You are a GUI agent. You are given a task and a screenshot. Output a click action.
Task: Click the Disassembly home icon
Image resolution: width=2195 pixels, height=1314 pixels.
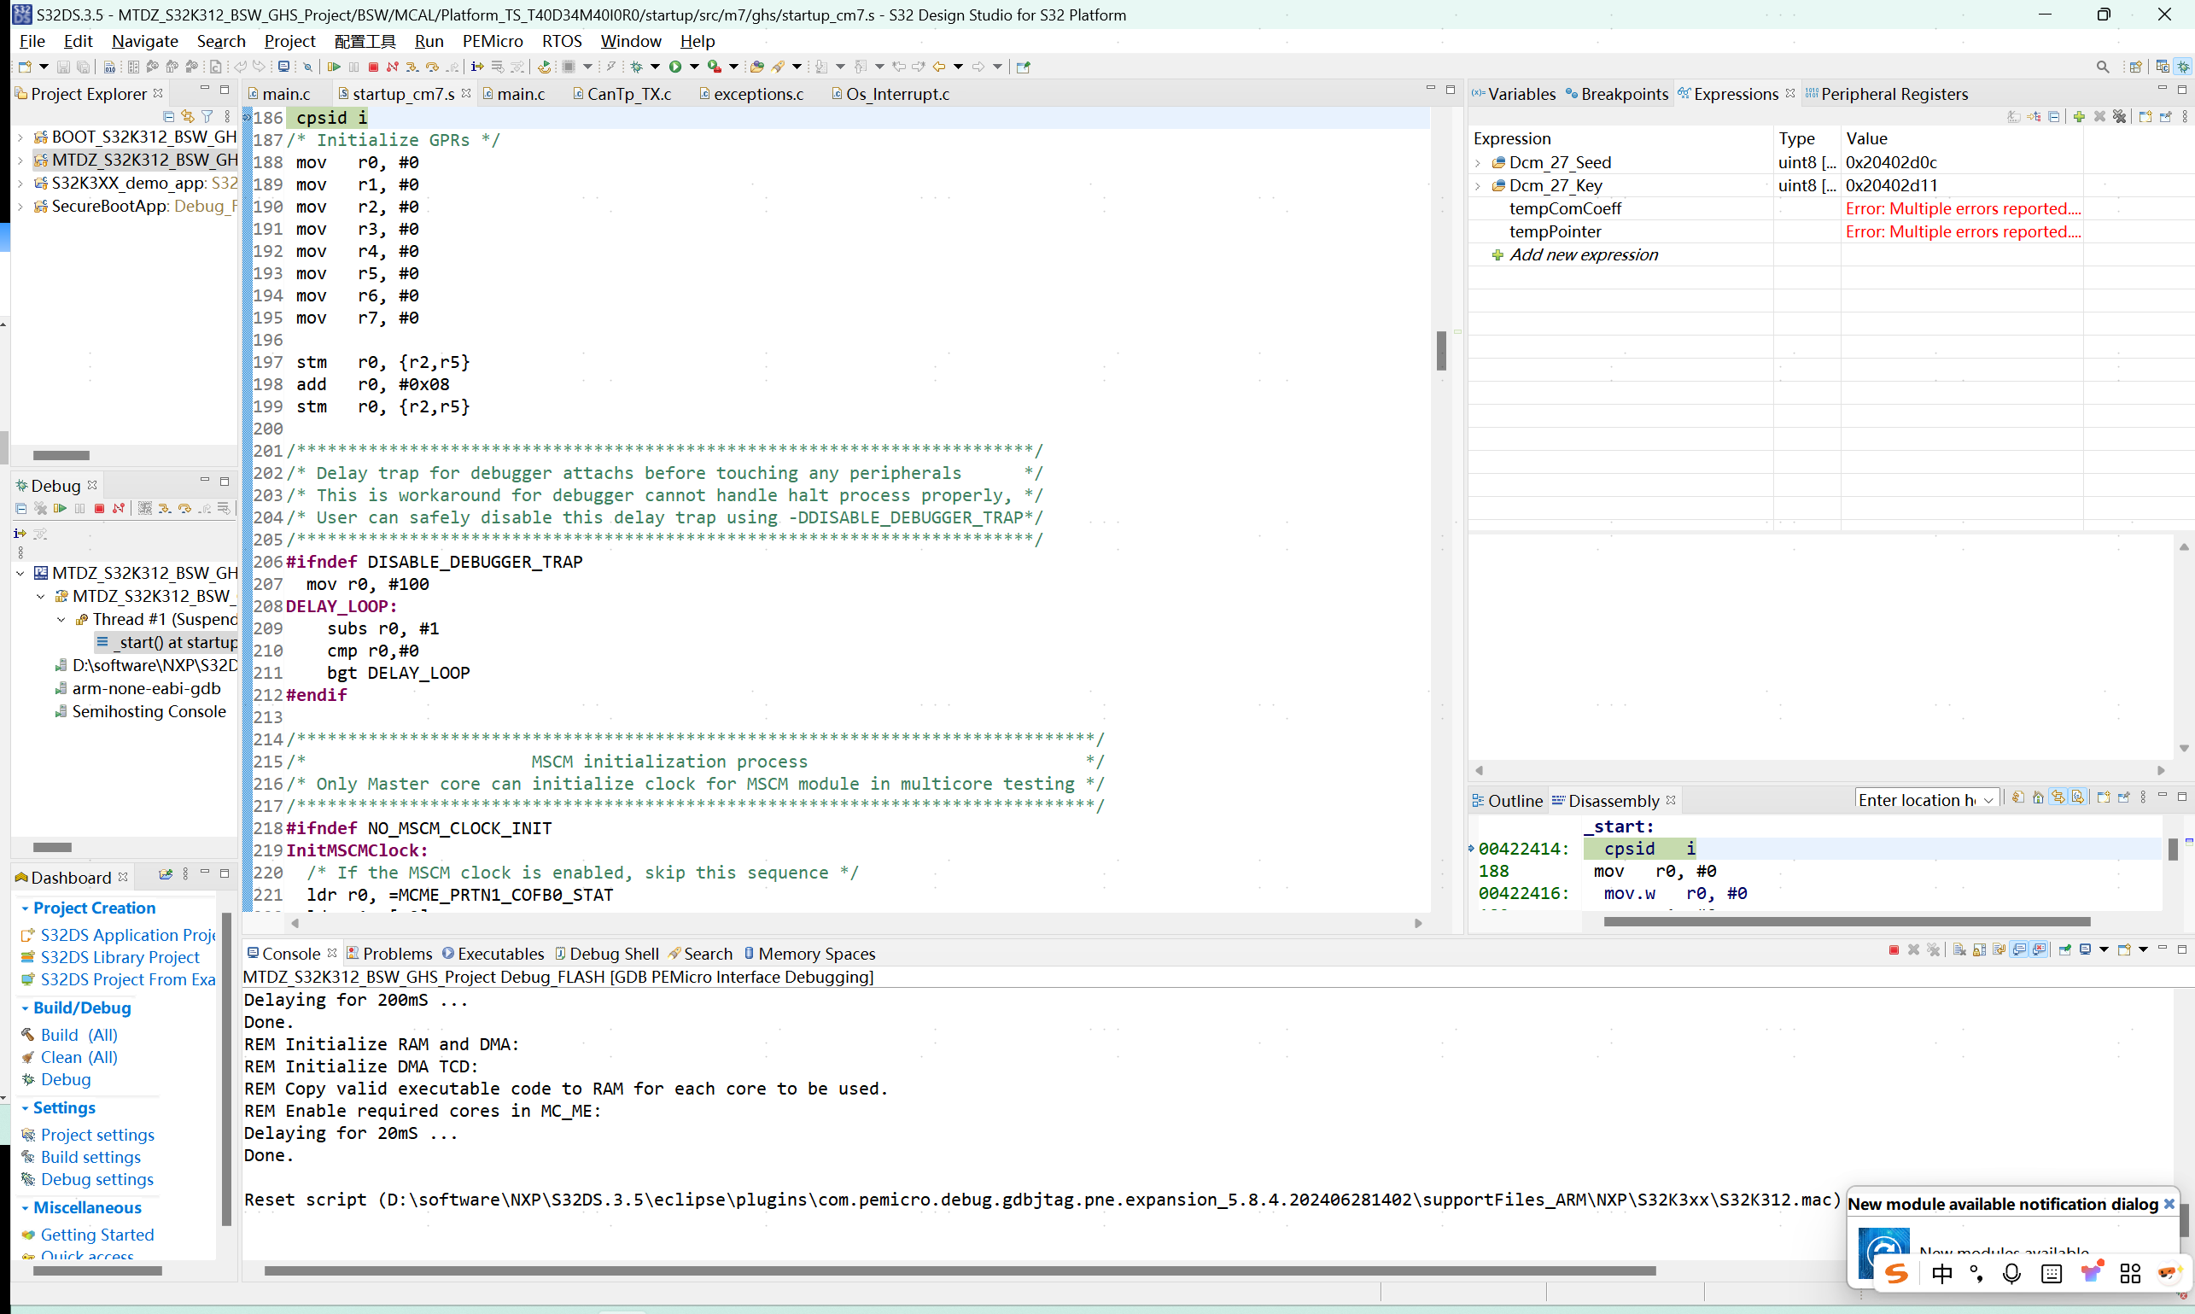pyautogui.click(x=2037, y=798)
